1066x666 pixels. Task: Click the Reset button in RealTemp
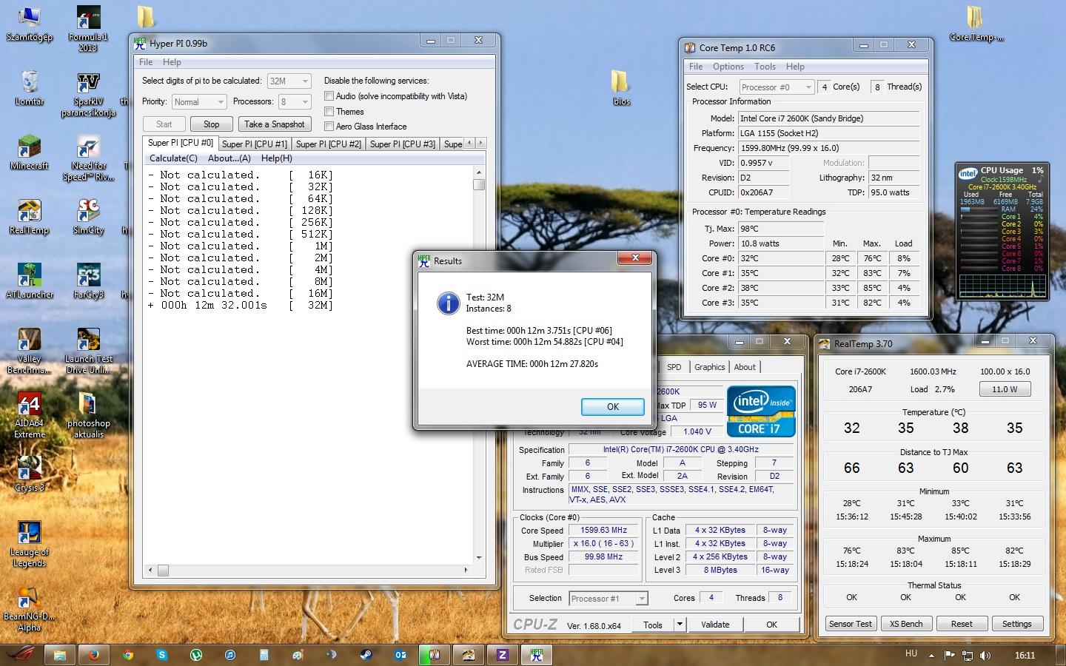pyautogui.click(x=962, y=624)
